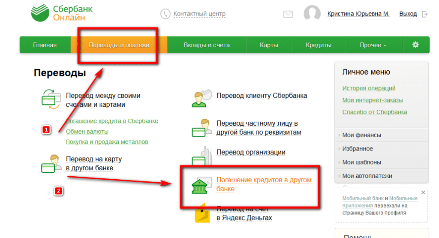Select Перевод клиенту Сбербанка
Image resolution: width=439 pixels, height=238 pixels.
[x=262, y=96]
